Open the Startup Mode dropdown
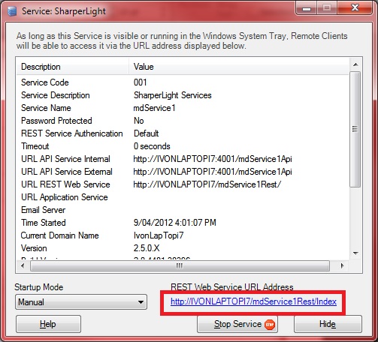The width and height of the screenshot is (378, 342). click(x=81, y=302)
